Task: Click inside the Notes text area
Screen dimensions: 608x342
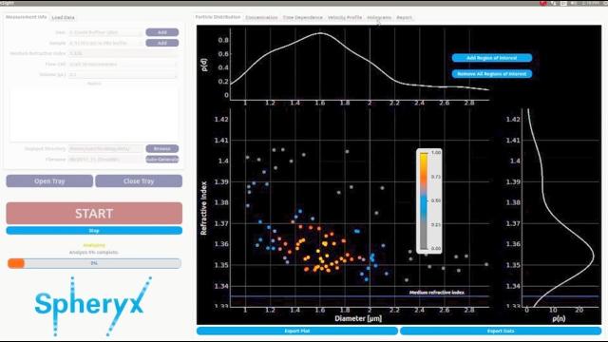Action: point(94,114)
